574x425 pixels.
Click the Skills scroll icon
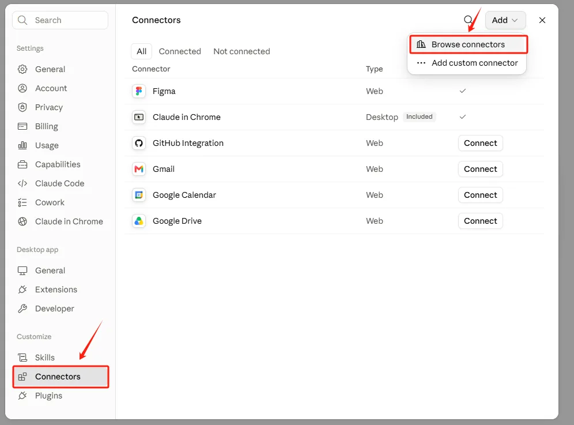click(22, 358)
